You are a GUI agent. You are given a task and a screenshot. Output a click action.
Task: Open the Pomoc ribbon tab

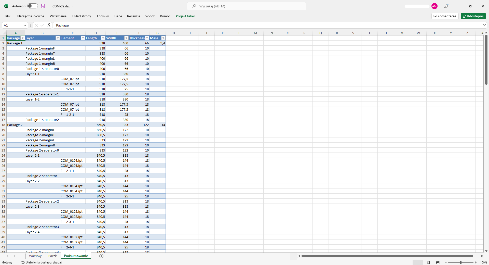pyautogui.click(x=165, y=16)
